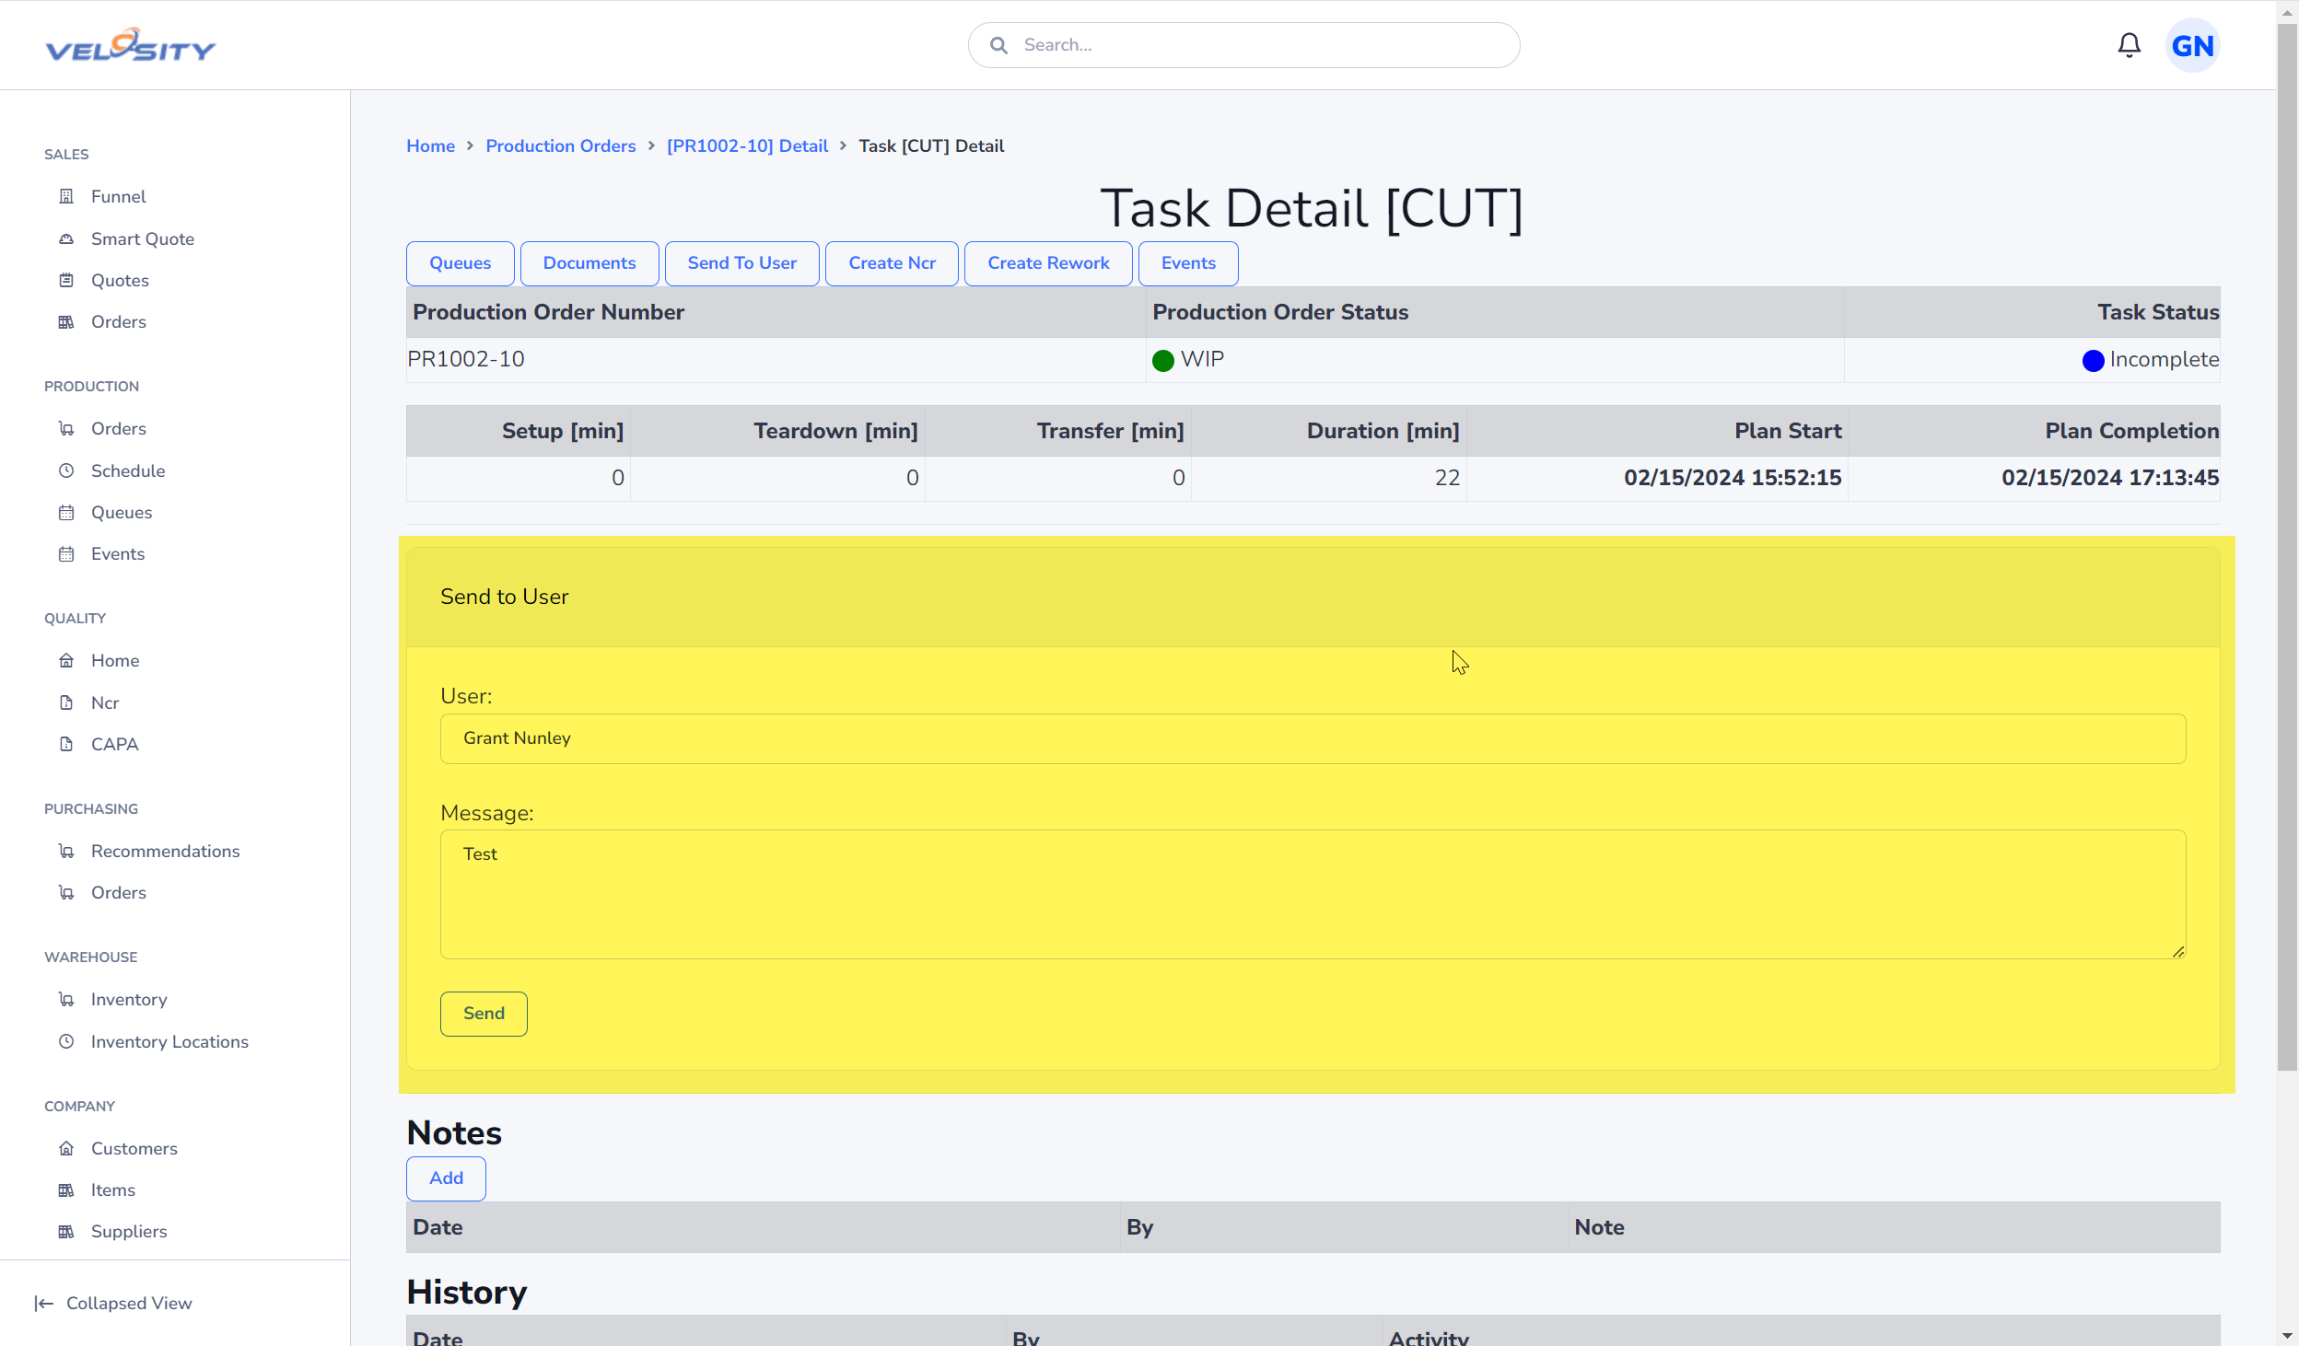Screen dimensions: 2299x1346
Task: Click the Items sidebar icon
Action: pyautogui.click(x=66, y=1189)
